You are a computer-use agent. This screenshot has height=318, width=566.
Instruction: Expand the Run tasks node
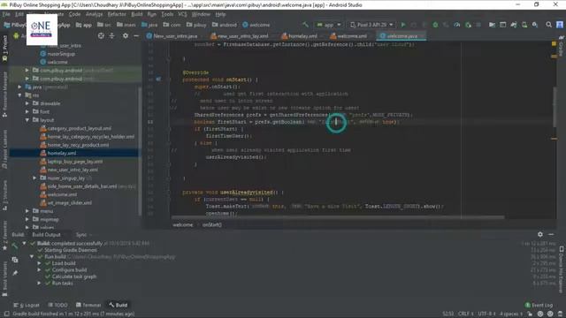coord(39,283)
